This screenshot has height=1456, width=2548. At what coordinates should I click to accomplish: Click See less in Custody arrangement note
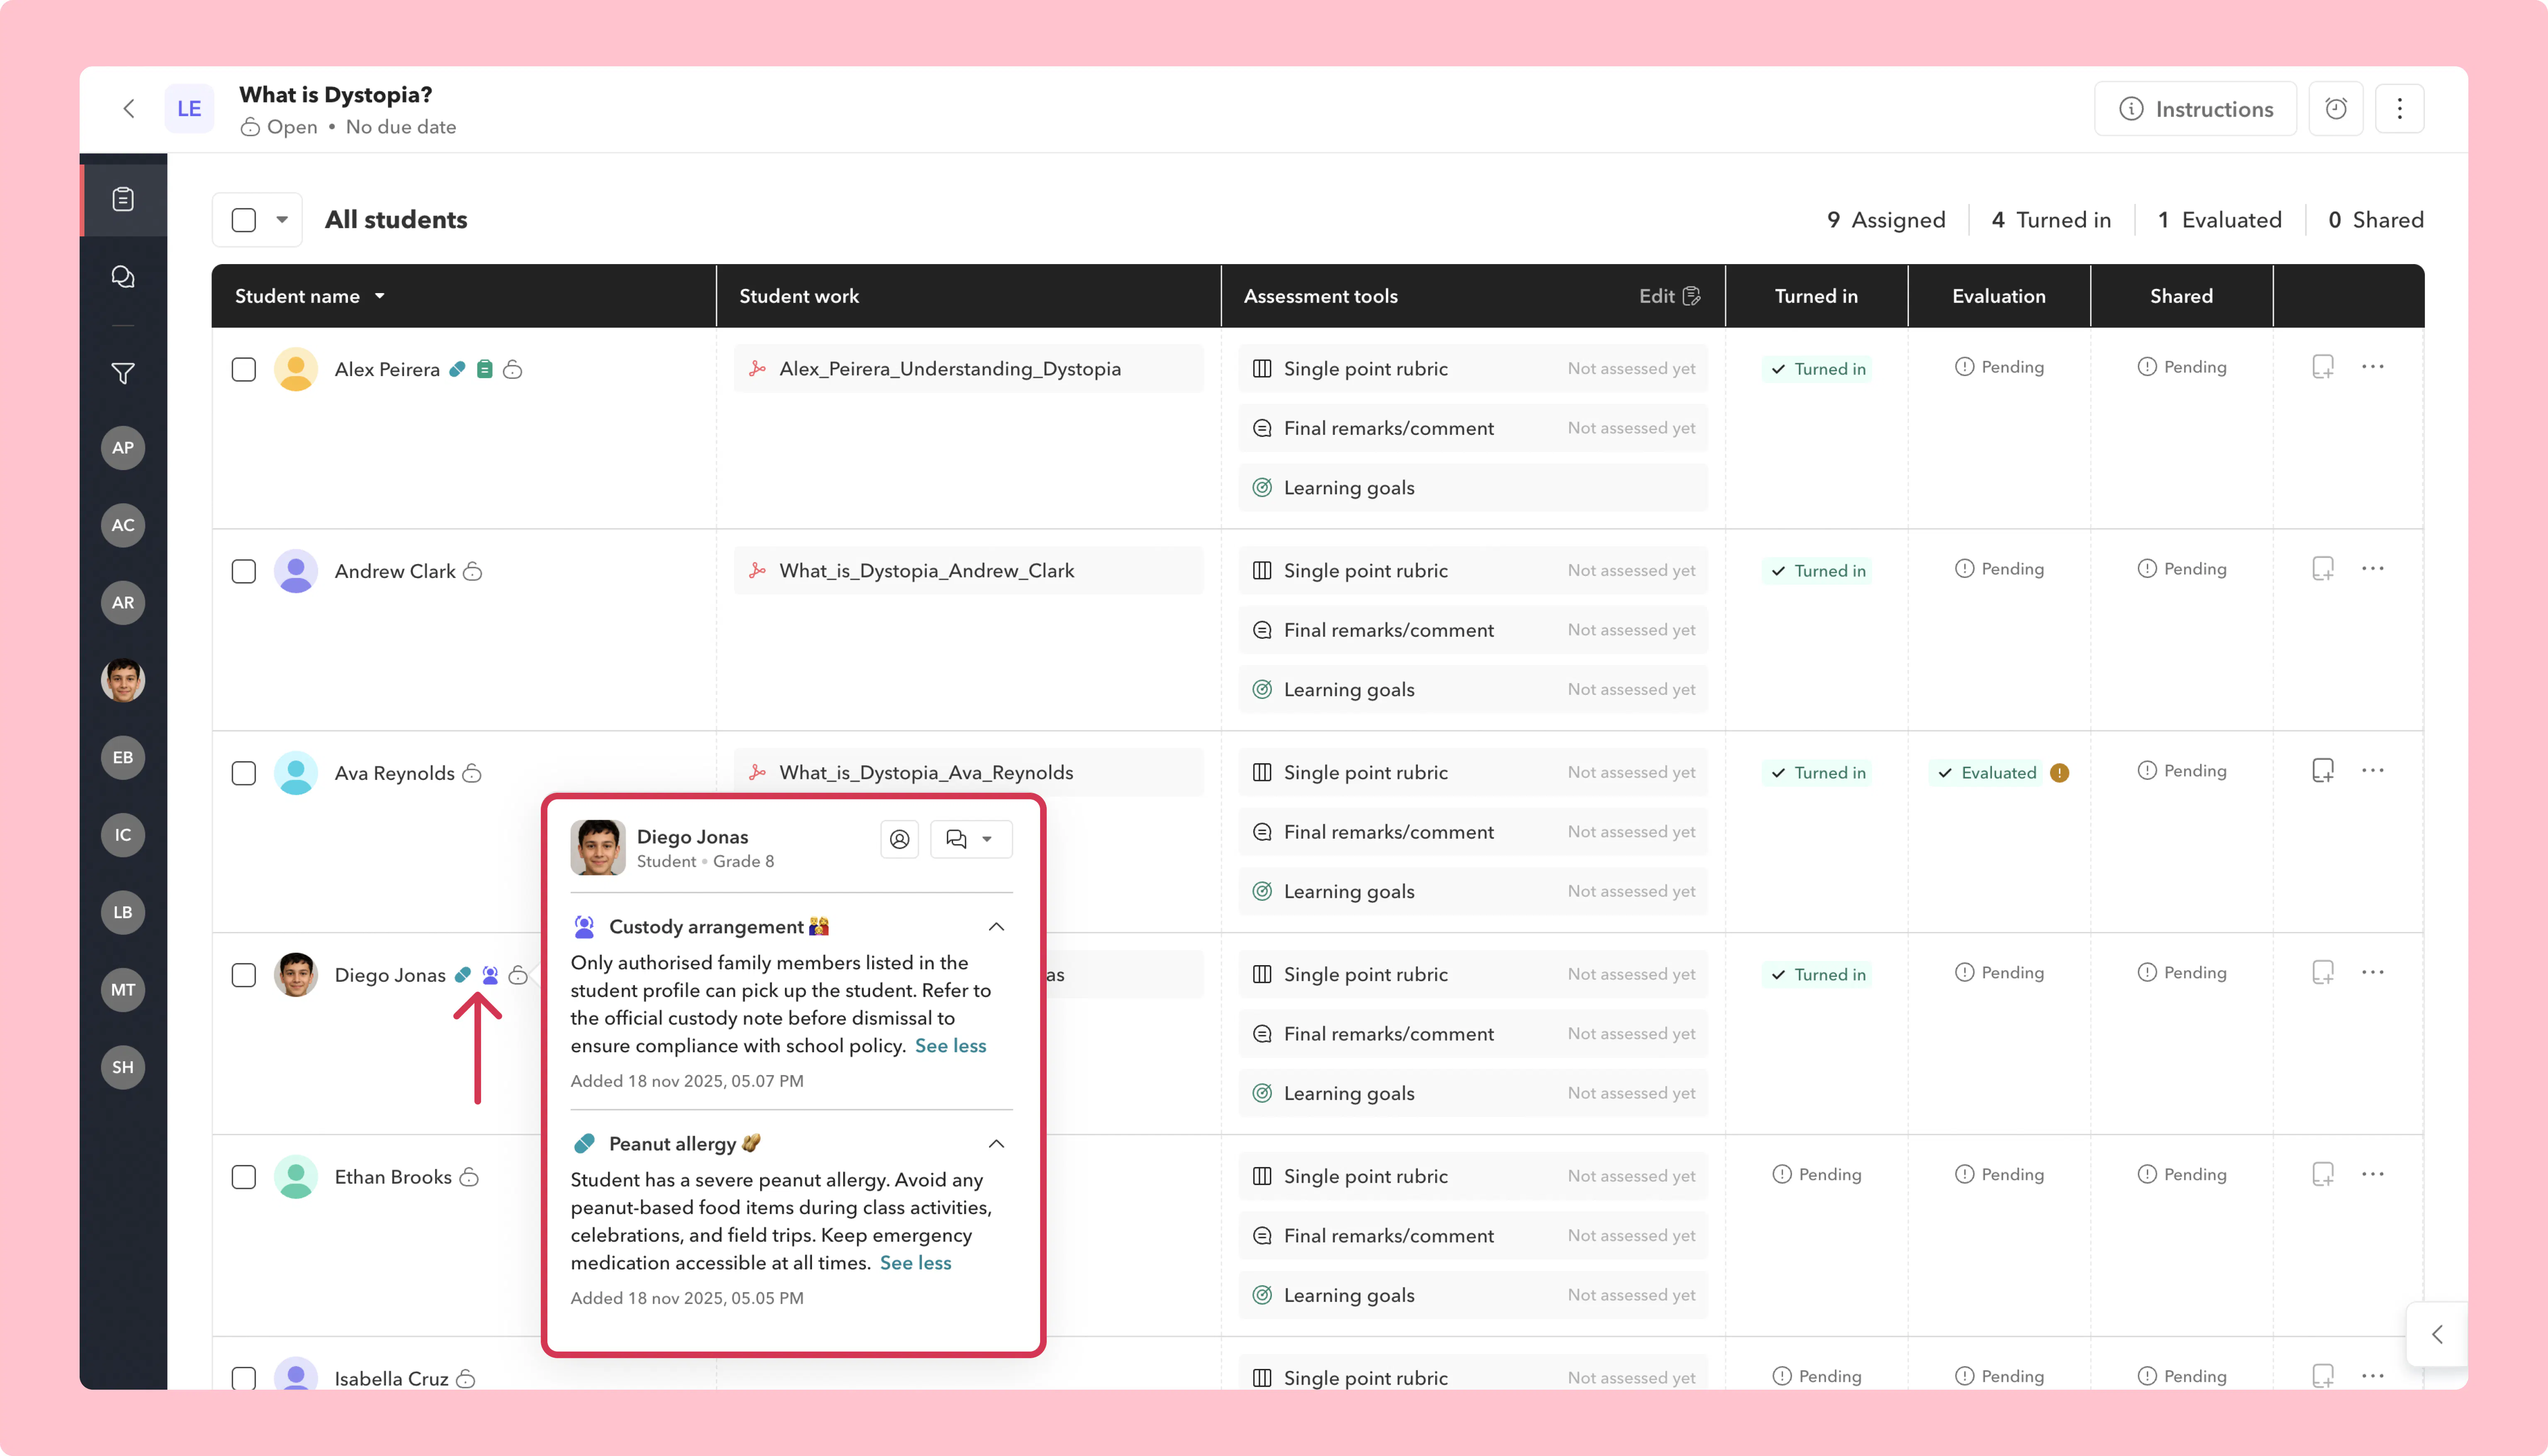(950, 1046)
